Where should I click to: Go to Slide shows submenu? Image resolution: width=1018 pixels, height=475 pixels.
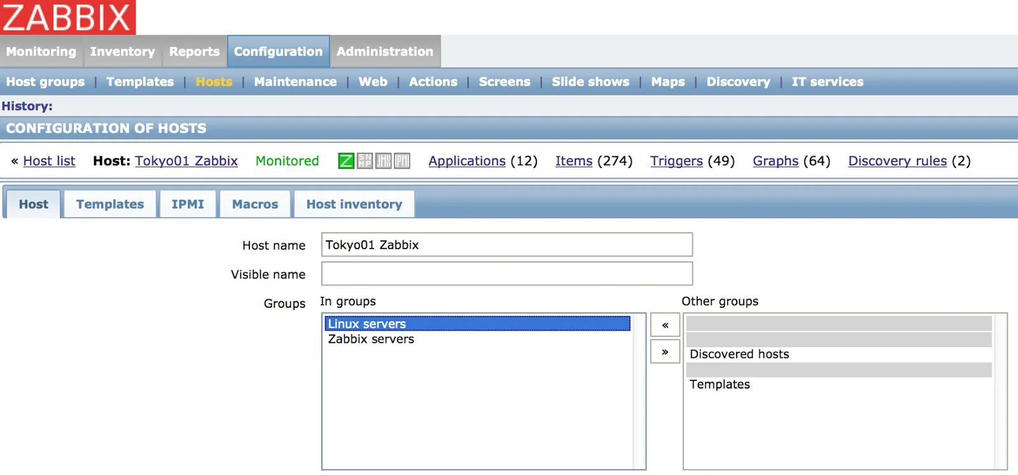tap(590, 82)
